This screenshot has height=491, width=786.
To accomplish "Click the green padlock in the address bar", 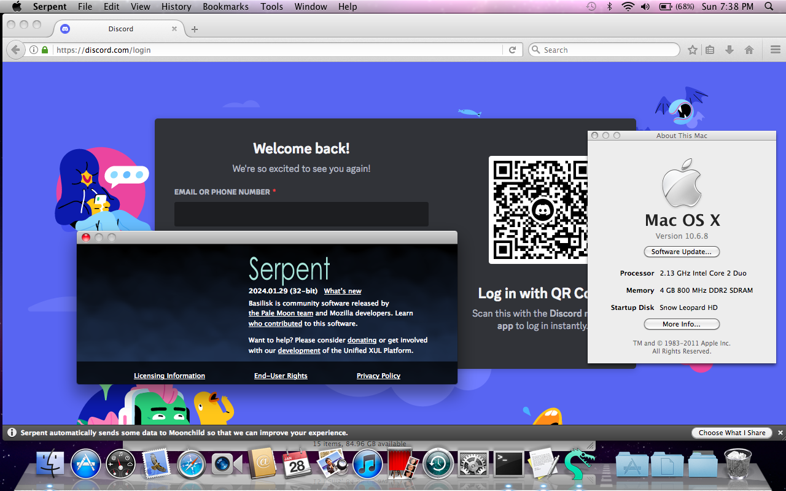I will click(x=44, y=50).
